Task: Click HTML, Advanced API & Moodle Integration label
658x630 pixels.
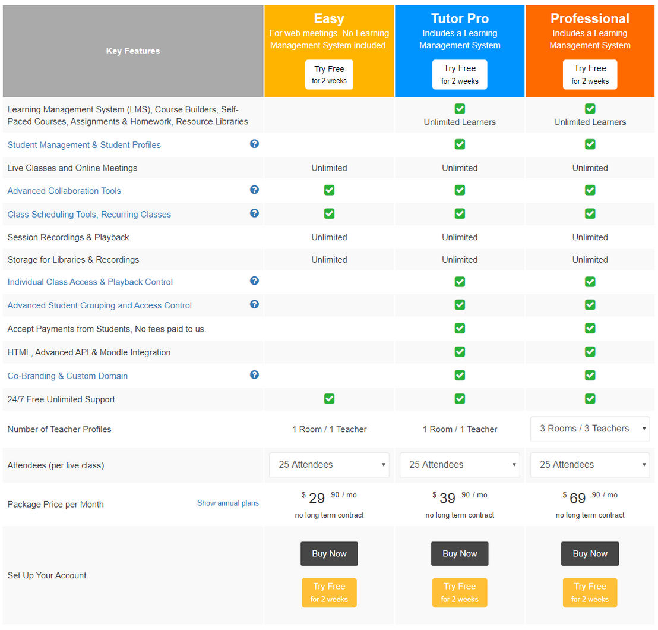Action: pyautogui.click(x=89, y=352)
